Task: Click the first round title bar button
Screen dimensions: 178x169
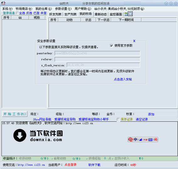Action: [166, 3]
